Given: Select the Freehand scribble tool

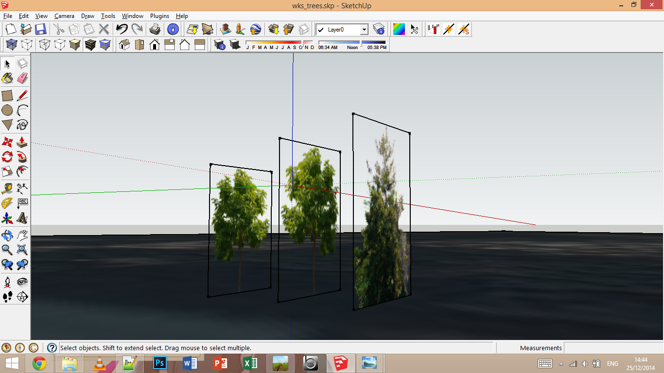Looking at the screenshot, I should (22, 125).
